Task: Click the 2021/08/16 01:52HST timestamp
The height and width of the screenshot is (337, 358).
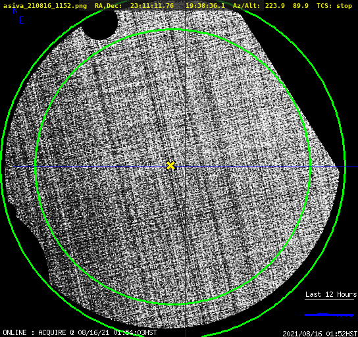Action: pos(320,334)
